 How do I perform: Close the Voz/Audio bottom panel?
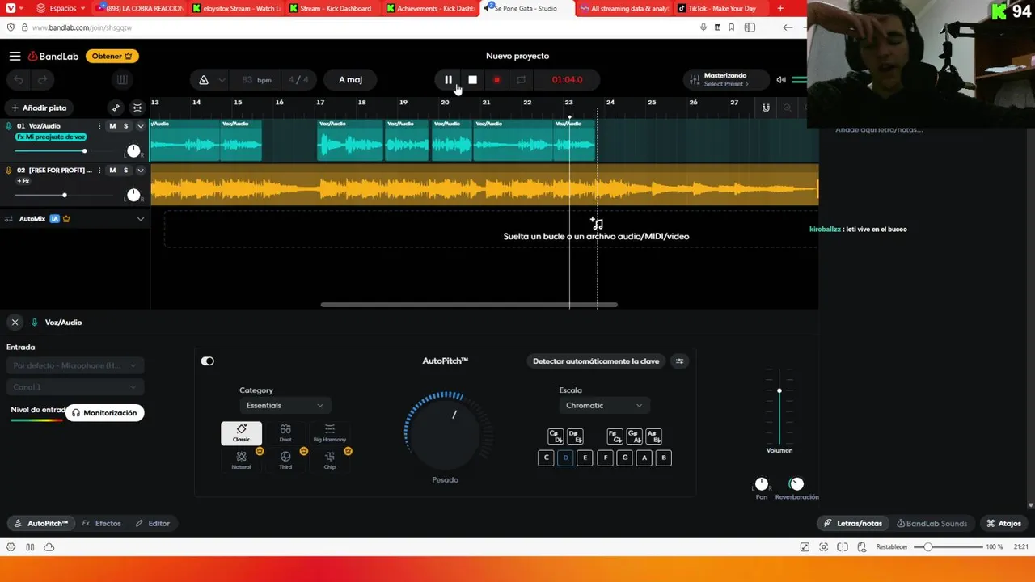point(15,323)
